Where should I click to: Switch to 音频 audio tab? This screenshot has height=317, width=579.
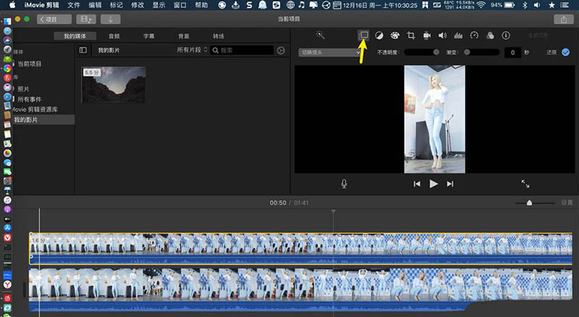click(114, 36)
